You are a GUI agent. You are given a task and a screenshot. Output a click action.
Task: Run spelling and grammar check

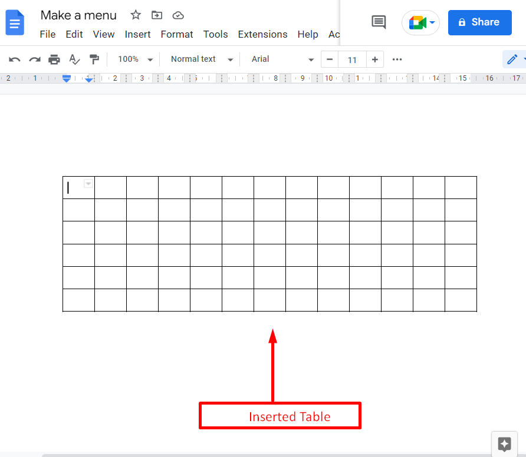point(74,59)
